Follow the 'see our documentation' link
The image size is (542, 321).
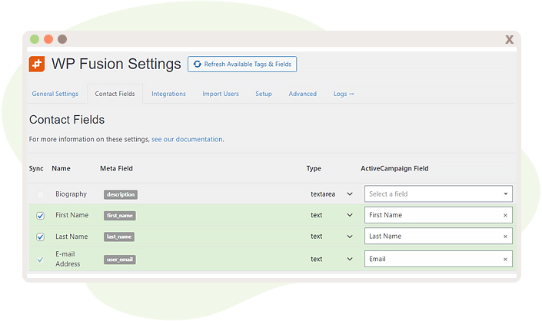pos(187,139)
